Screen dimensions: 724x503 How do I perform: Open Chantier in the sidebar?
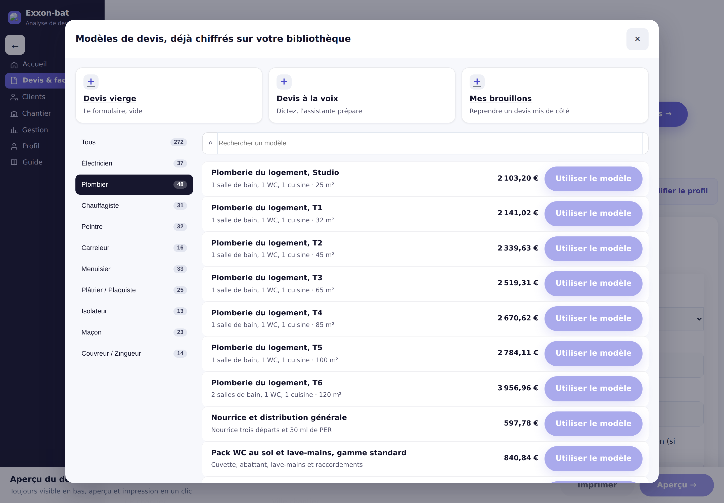36,113
